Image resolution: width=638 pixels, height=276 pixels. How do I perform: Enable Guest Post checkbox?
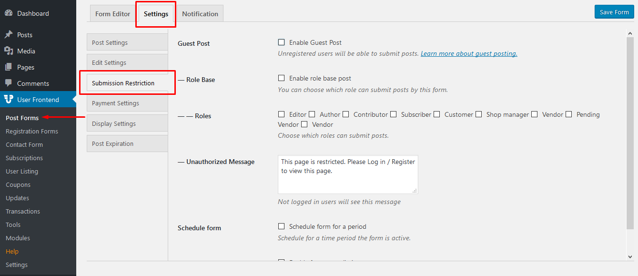pos(281,42)
